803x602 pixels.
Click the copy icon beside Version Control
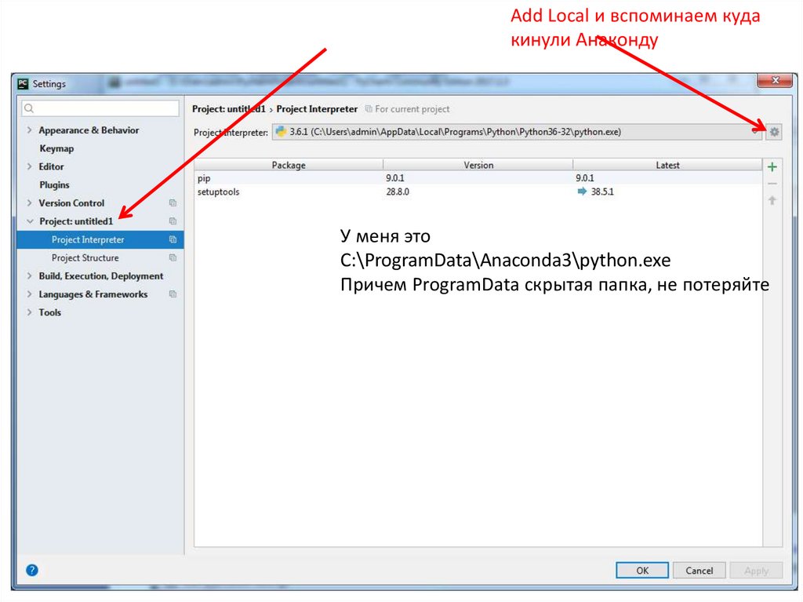coord(173,203)
